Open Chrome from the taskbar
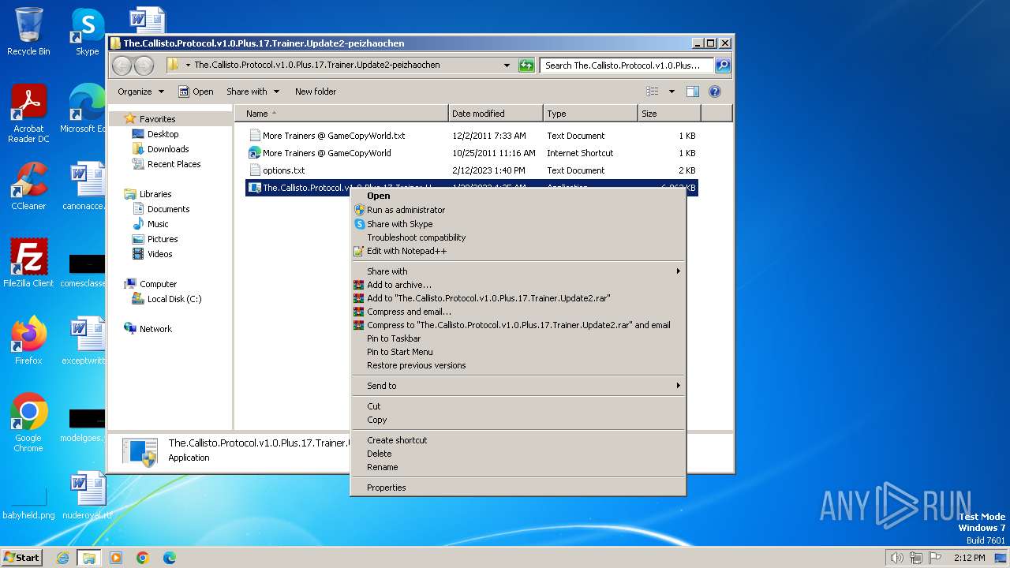Screen dimensions: 1010x568 [x=142, y=558]
